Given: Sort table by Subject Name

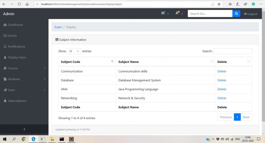Looking at the screenshot, I should pyautogui.click(x=165, y=62).
